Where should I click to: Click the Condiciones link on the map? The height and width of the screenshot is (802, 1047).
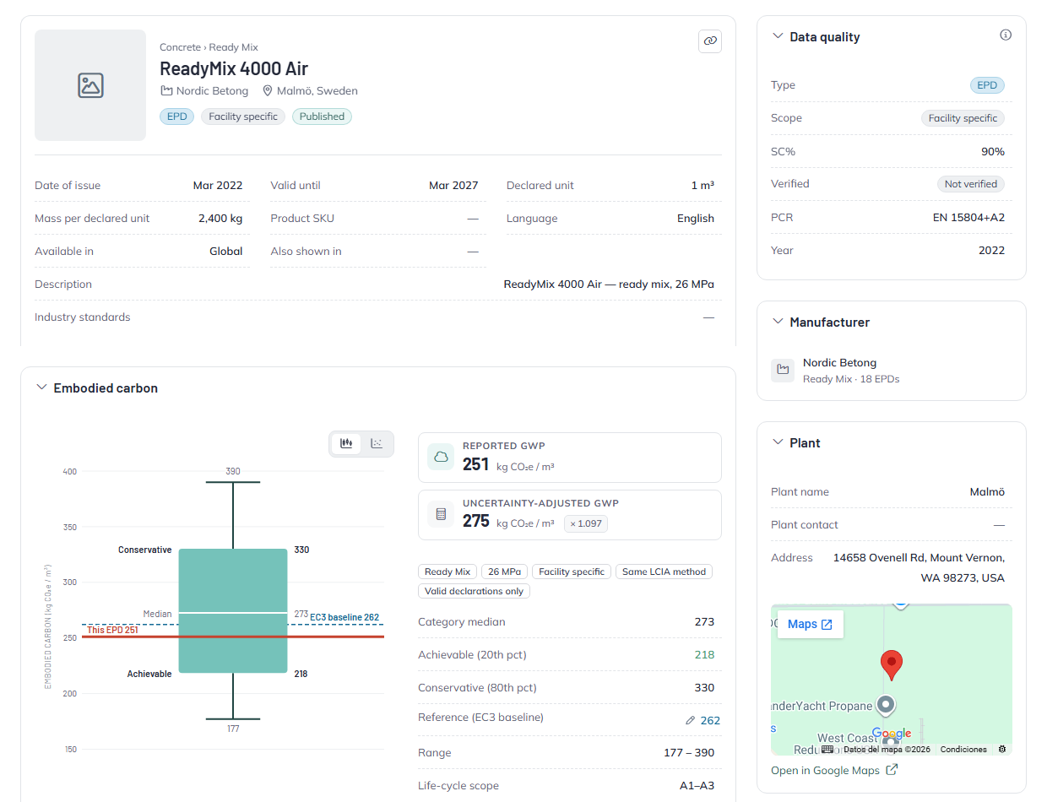(963, 750)
